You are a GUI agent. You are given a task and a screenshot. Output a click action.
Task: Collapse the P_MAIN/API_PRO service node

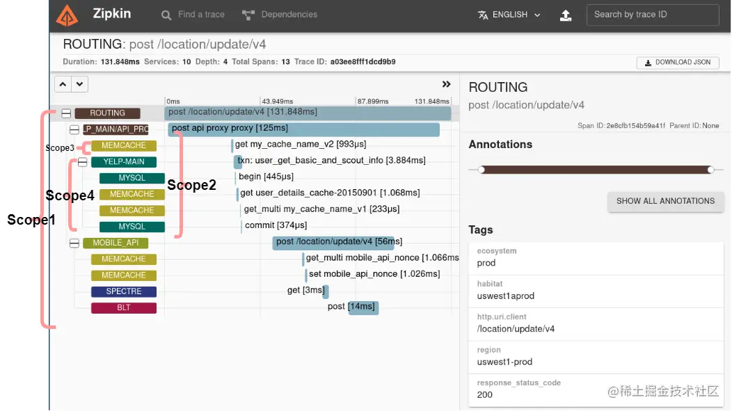(74, 129)
